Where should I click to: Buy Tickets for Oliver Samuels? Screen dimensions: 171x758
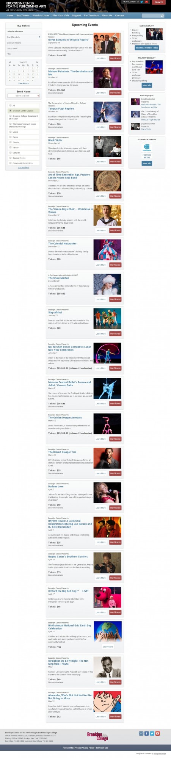[x=115, y=58]
